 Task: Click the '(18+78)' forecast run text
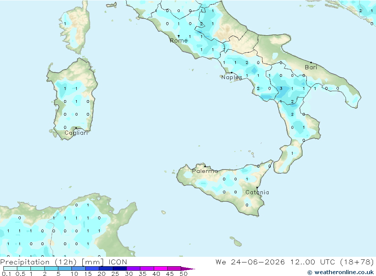[357, 262]
